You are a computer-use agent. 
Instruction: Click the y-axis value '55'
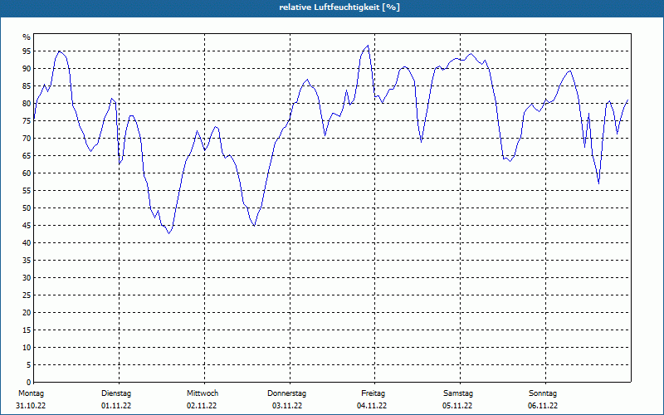(x=27, y=191)
